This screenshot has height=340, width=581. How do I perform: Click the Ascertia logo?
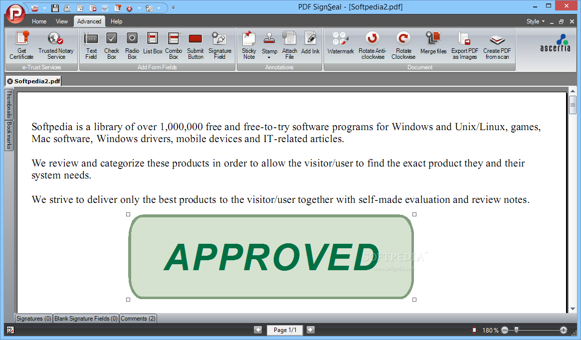pyautogui.click(x=555, y=43)
